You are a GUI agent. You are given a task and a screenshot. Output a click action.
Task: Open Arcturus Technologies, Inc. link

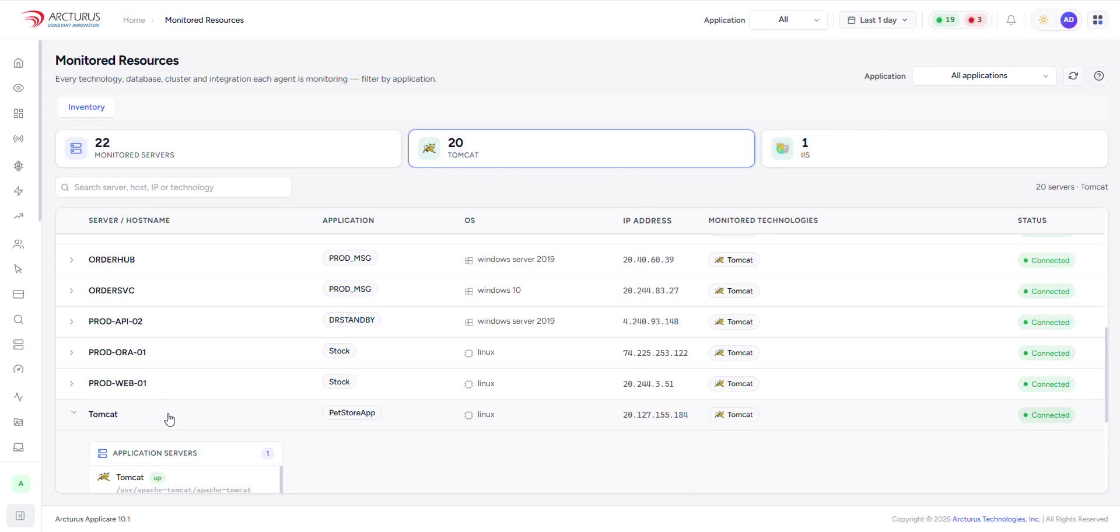[x=996, y=519]
